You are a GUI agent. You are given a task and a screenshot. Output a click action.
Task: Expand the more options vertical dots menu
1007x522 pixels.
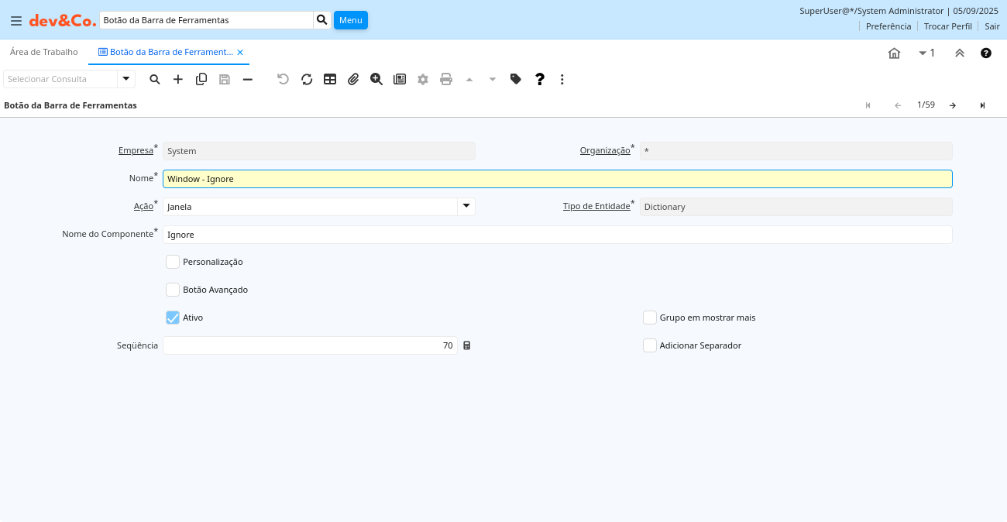[562, 79]
